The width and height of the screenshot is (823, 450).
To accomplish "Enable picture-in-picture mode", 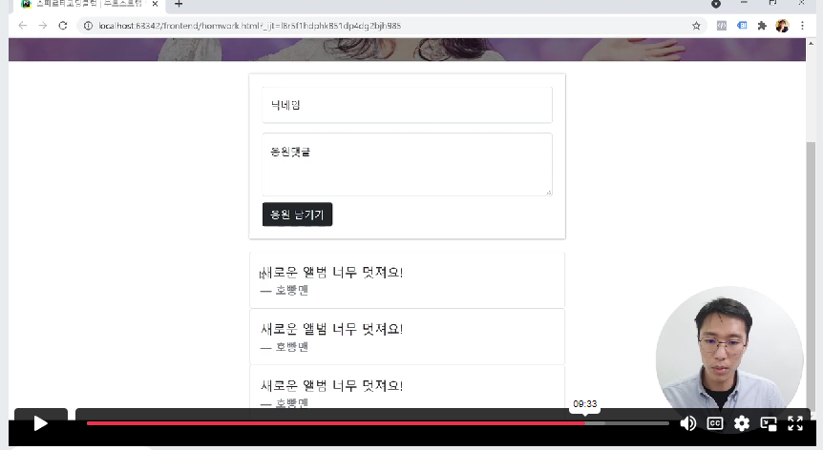I will [769, 423].
